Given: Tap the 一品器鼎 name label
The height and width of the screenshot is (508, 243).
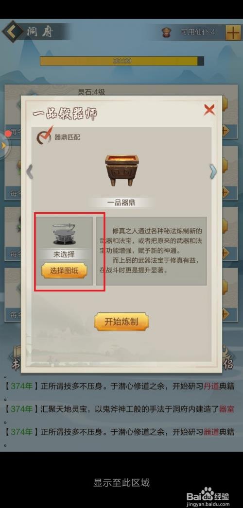Looking at the screenshot, I should 121,203.
